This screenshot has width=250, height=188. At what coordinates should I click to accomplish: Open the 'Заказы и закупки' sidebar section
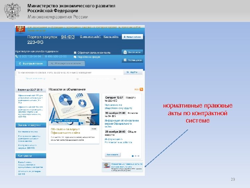pyautogui.click(x=31, y=125)
